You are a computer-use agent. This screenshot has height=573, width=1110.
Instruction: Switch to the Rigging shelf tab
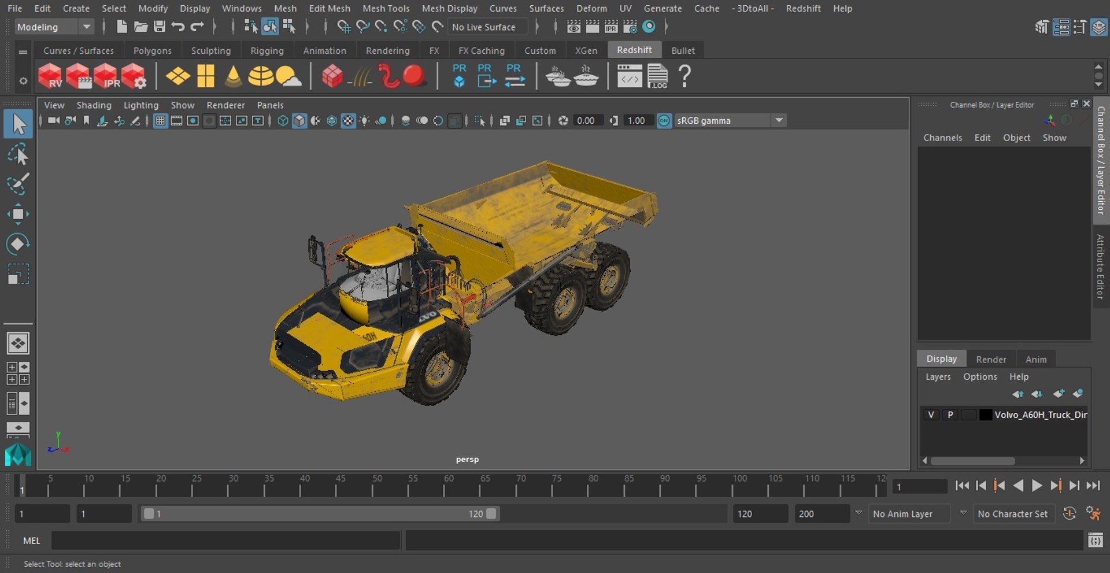point(267,50)
